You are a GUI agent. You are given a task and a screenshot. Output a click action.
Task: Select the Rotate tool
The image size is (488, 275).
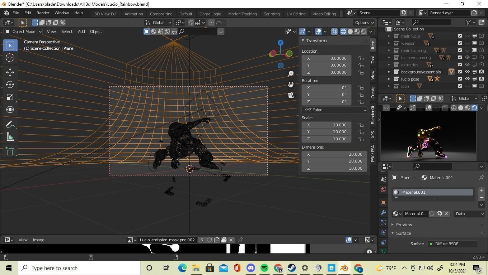(x=10, y=85)
